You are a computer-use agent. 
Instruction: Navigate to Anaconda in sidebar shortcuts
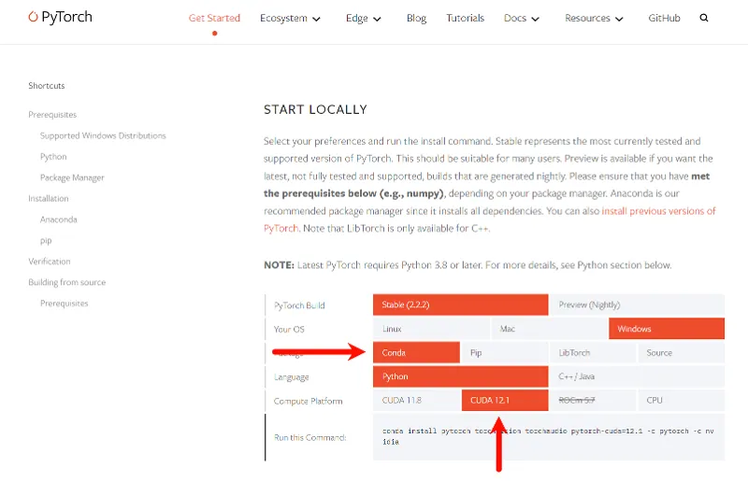tap(58, 219)
